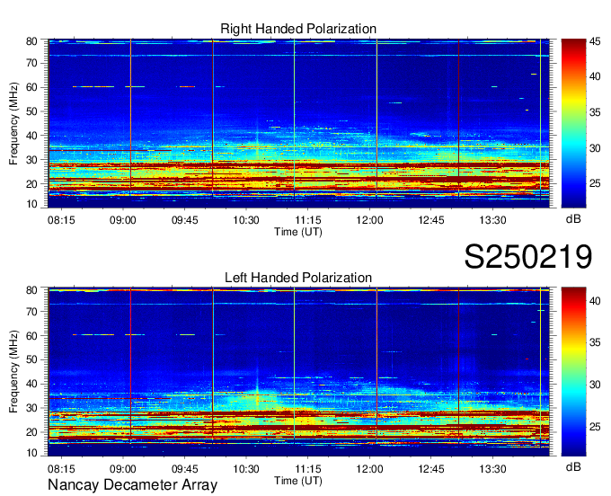Click 20 on the left-handed plot frequency axis
611x496 pixels.
(x=31, y=432)
